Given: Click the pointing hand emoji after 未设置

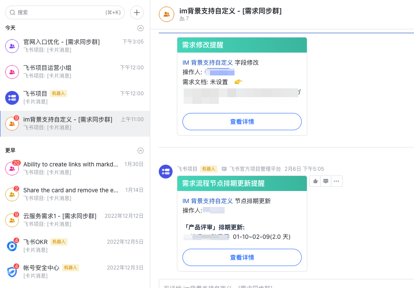Looking at the screenshot, I should (238, 82).
